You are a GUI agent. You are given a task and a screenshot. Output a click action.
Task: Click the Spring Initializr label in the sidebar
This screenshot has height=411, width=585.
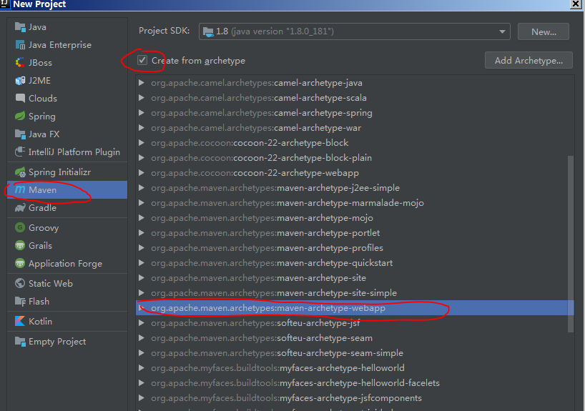(59, 172)
